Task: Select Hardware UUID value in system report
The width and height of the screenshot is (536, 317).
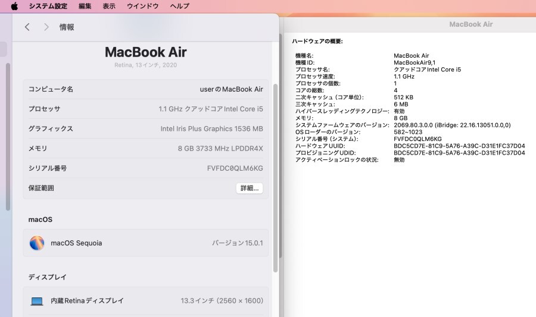Action: tap(459, 146)
